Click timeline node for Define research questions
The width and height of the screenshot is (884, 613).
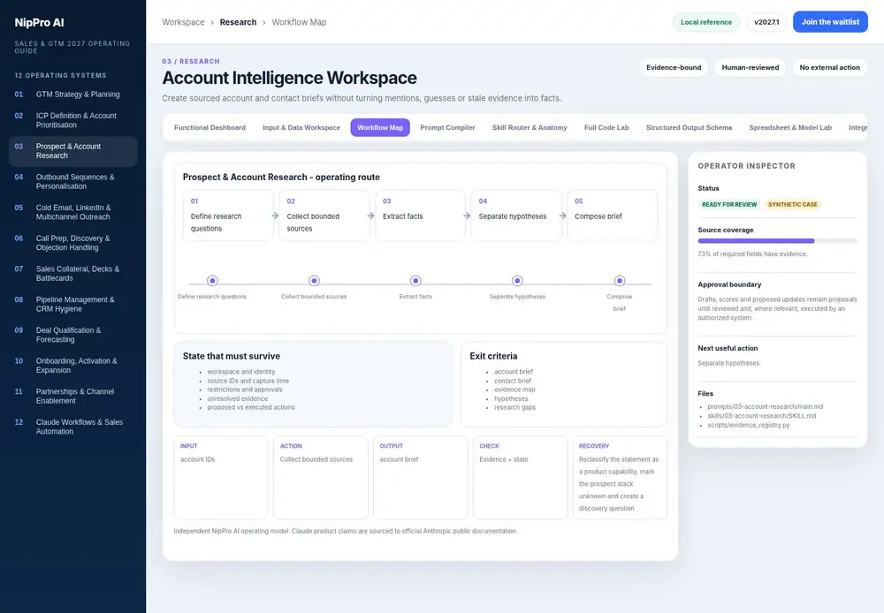[x=212, y=281]
